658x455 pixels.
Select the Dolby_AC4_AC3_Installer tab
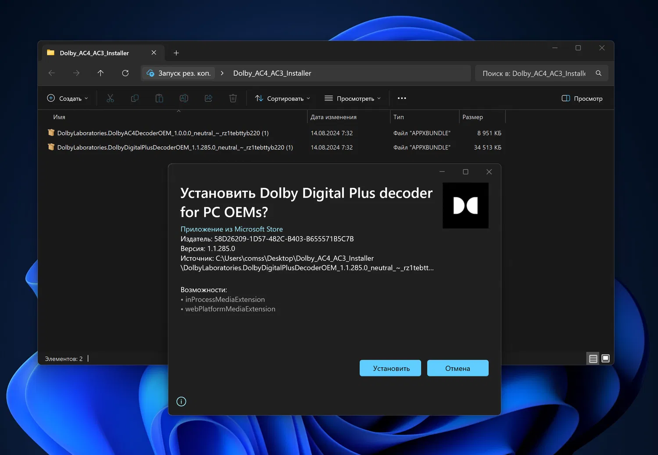coord(94,53)
